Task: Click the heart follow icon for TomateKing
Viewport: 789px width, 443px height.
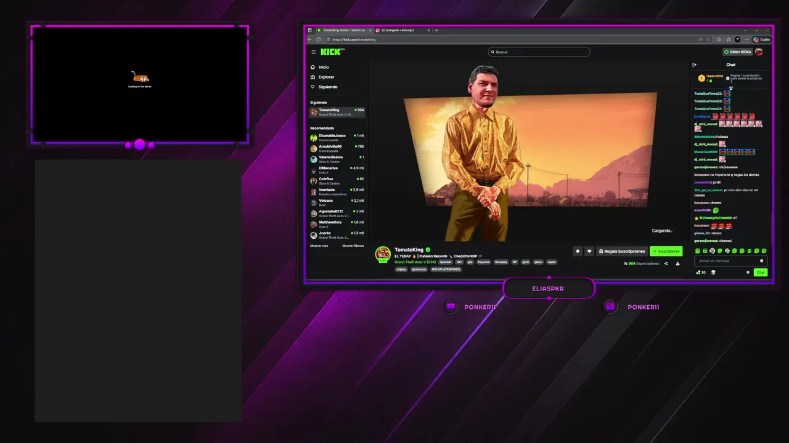Action: pyautogui.click(x=589, y=251)
